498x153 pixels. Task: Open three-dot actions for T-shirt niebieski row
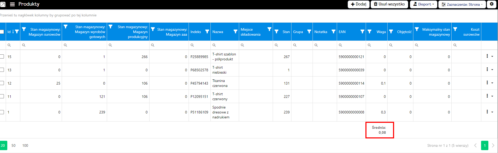point(487,69)
